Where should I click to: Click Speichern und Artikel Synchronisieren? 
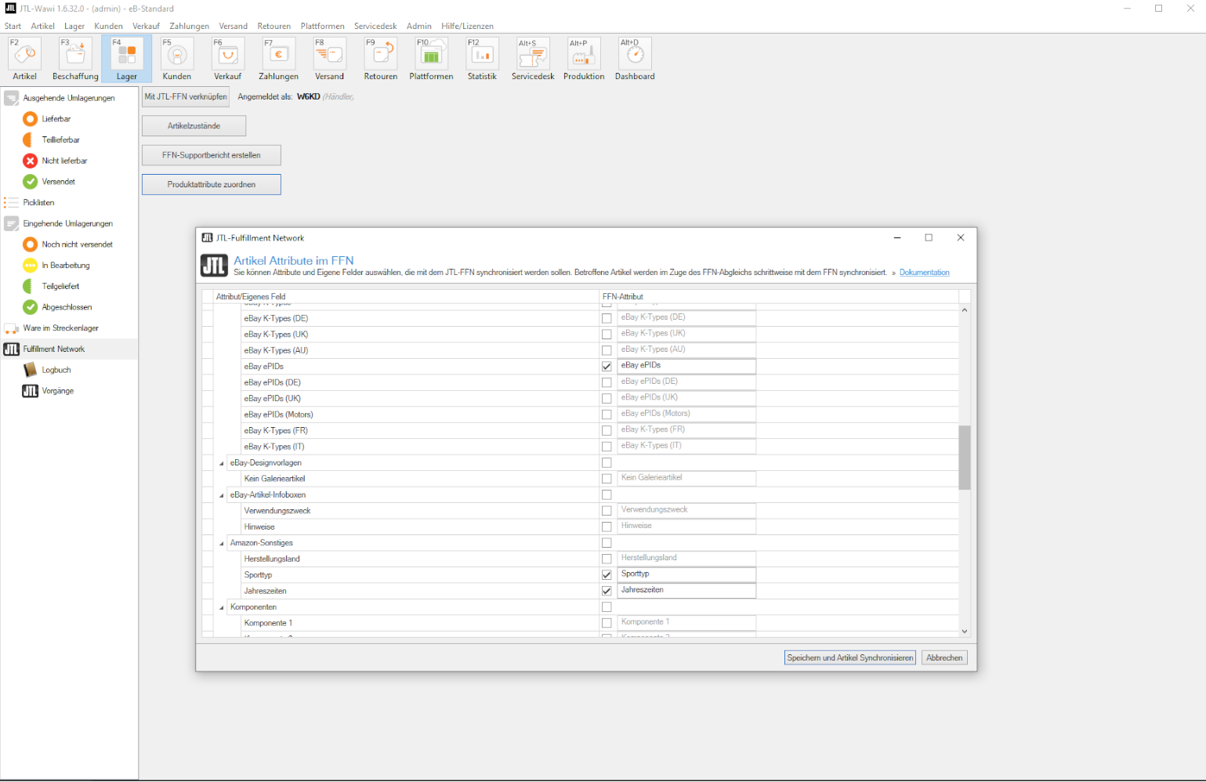[850, 658]
